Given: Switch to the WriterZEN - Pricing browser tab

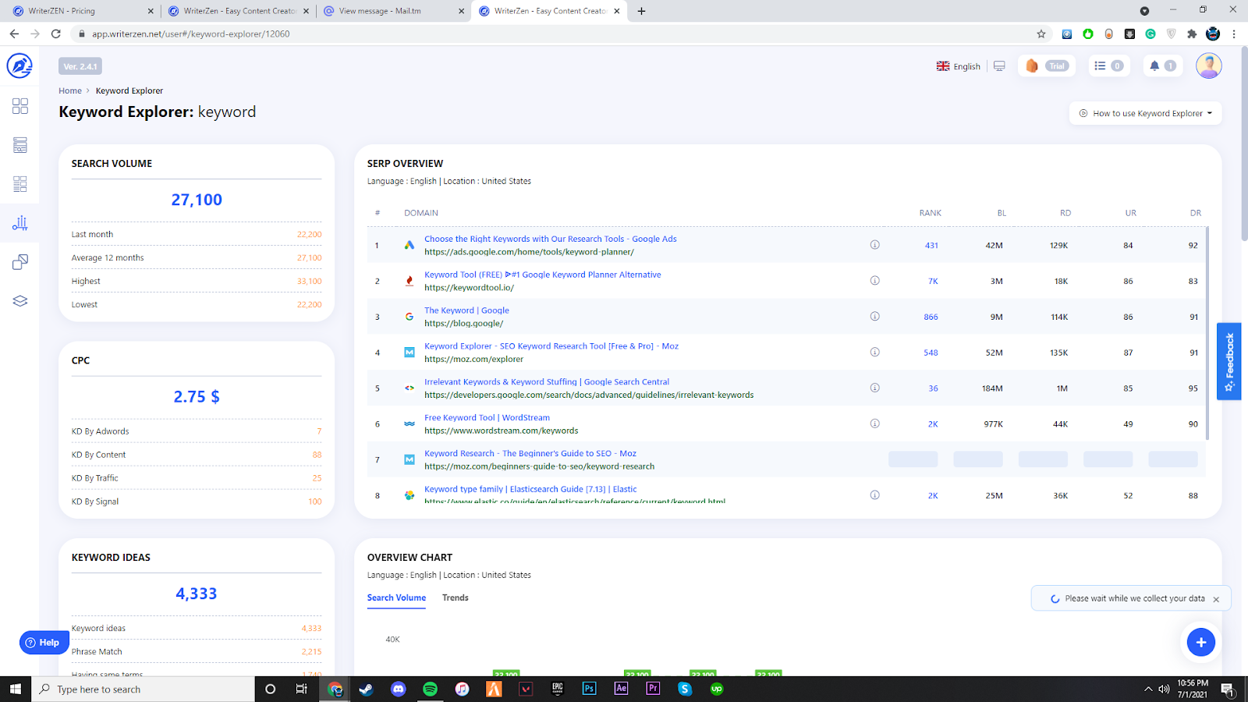Looking at the screenshot, I should 82,11.
